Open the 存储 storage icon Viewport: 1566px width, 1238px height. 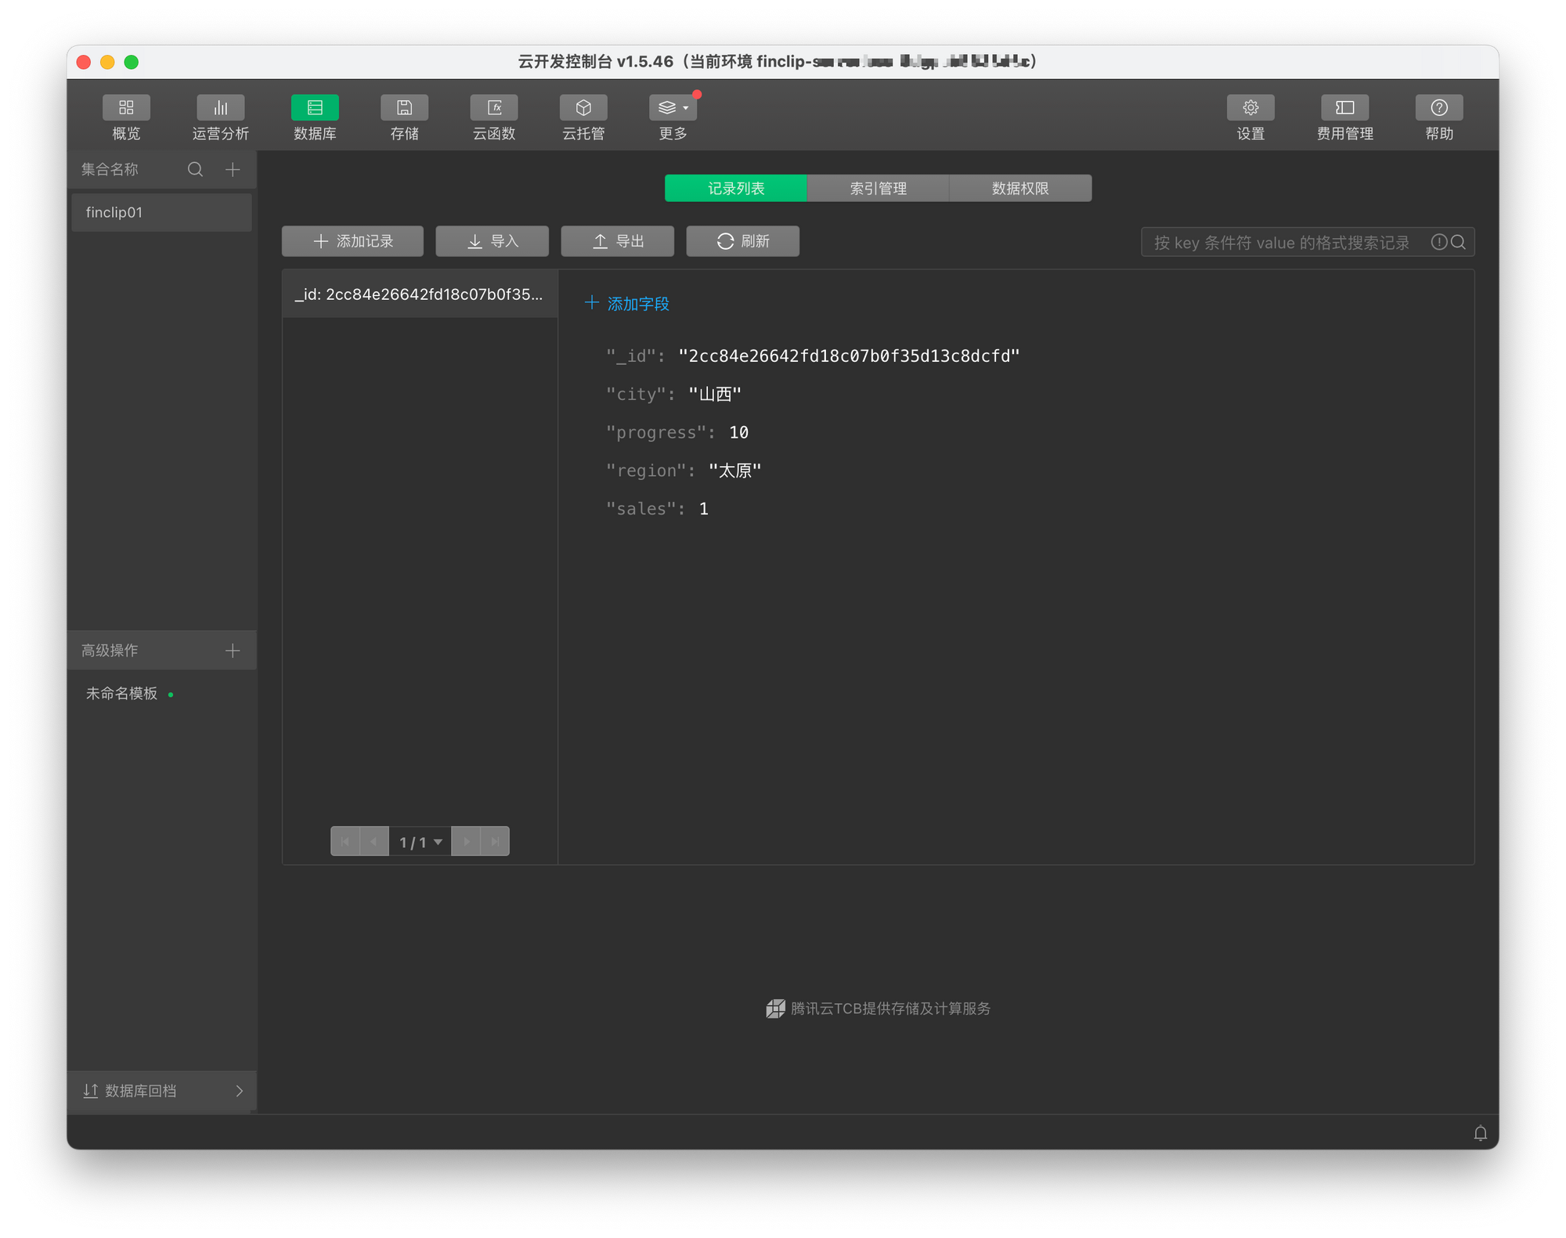pos(404,108)
